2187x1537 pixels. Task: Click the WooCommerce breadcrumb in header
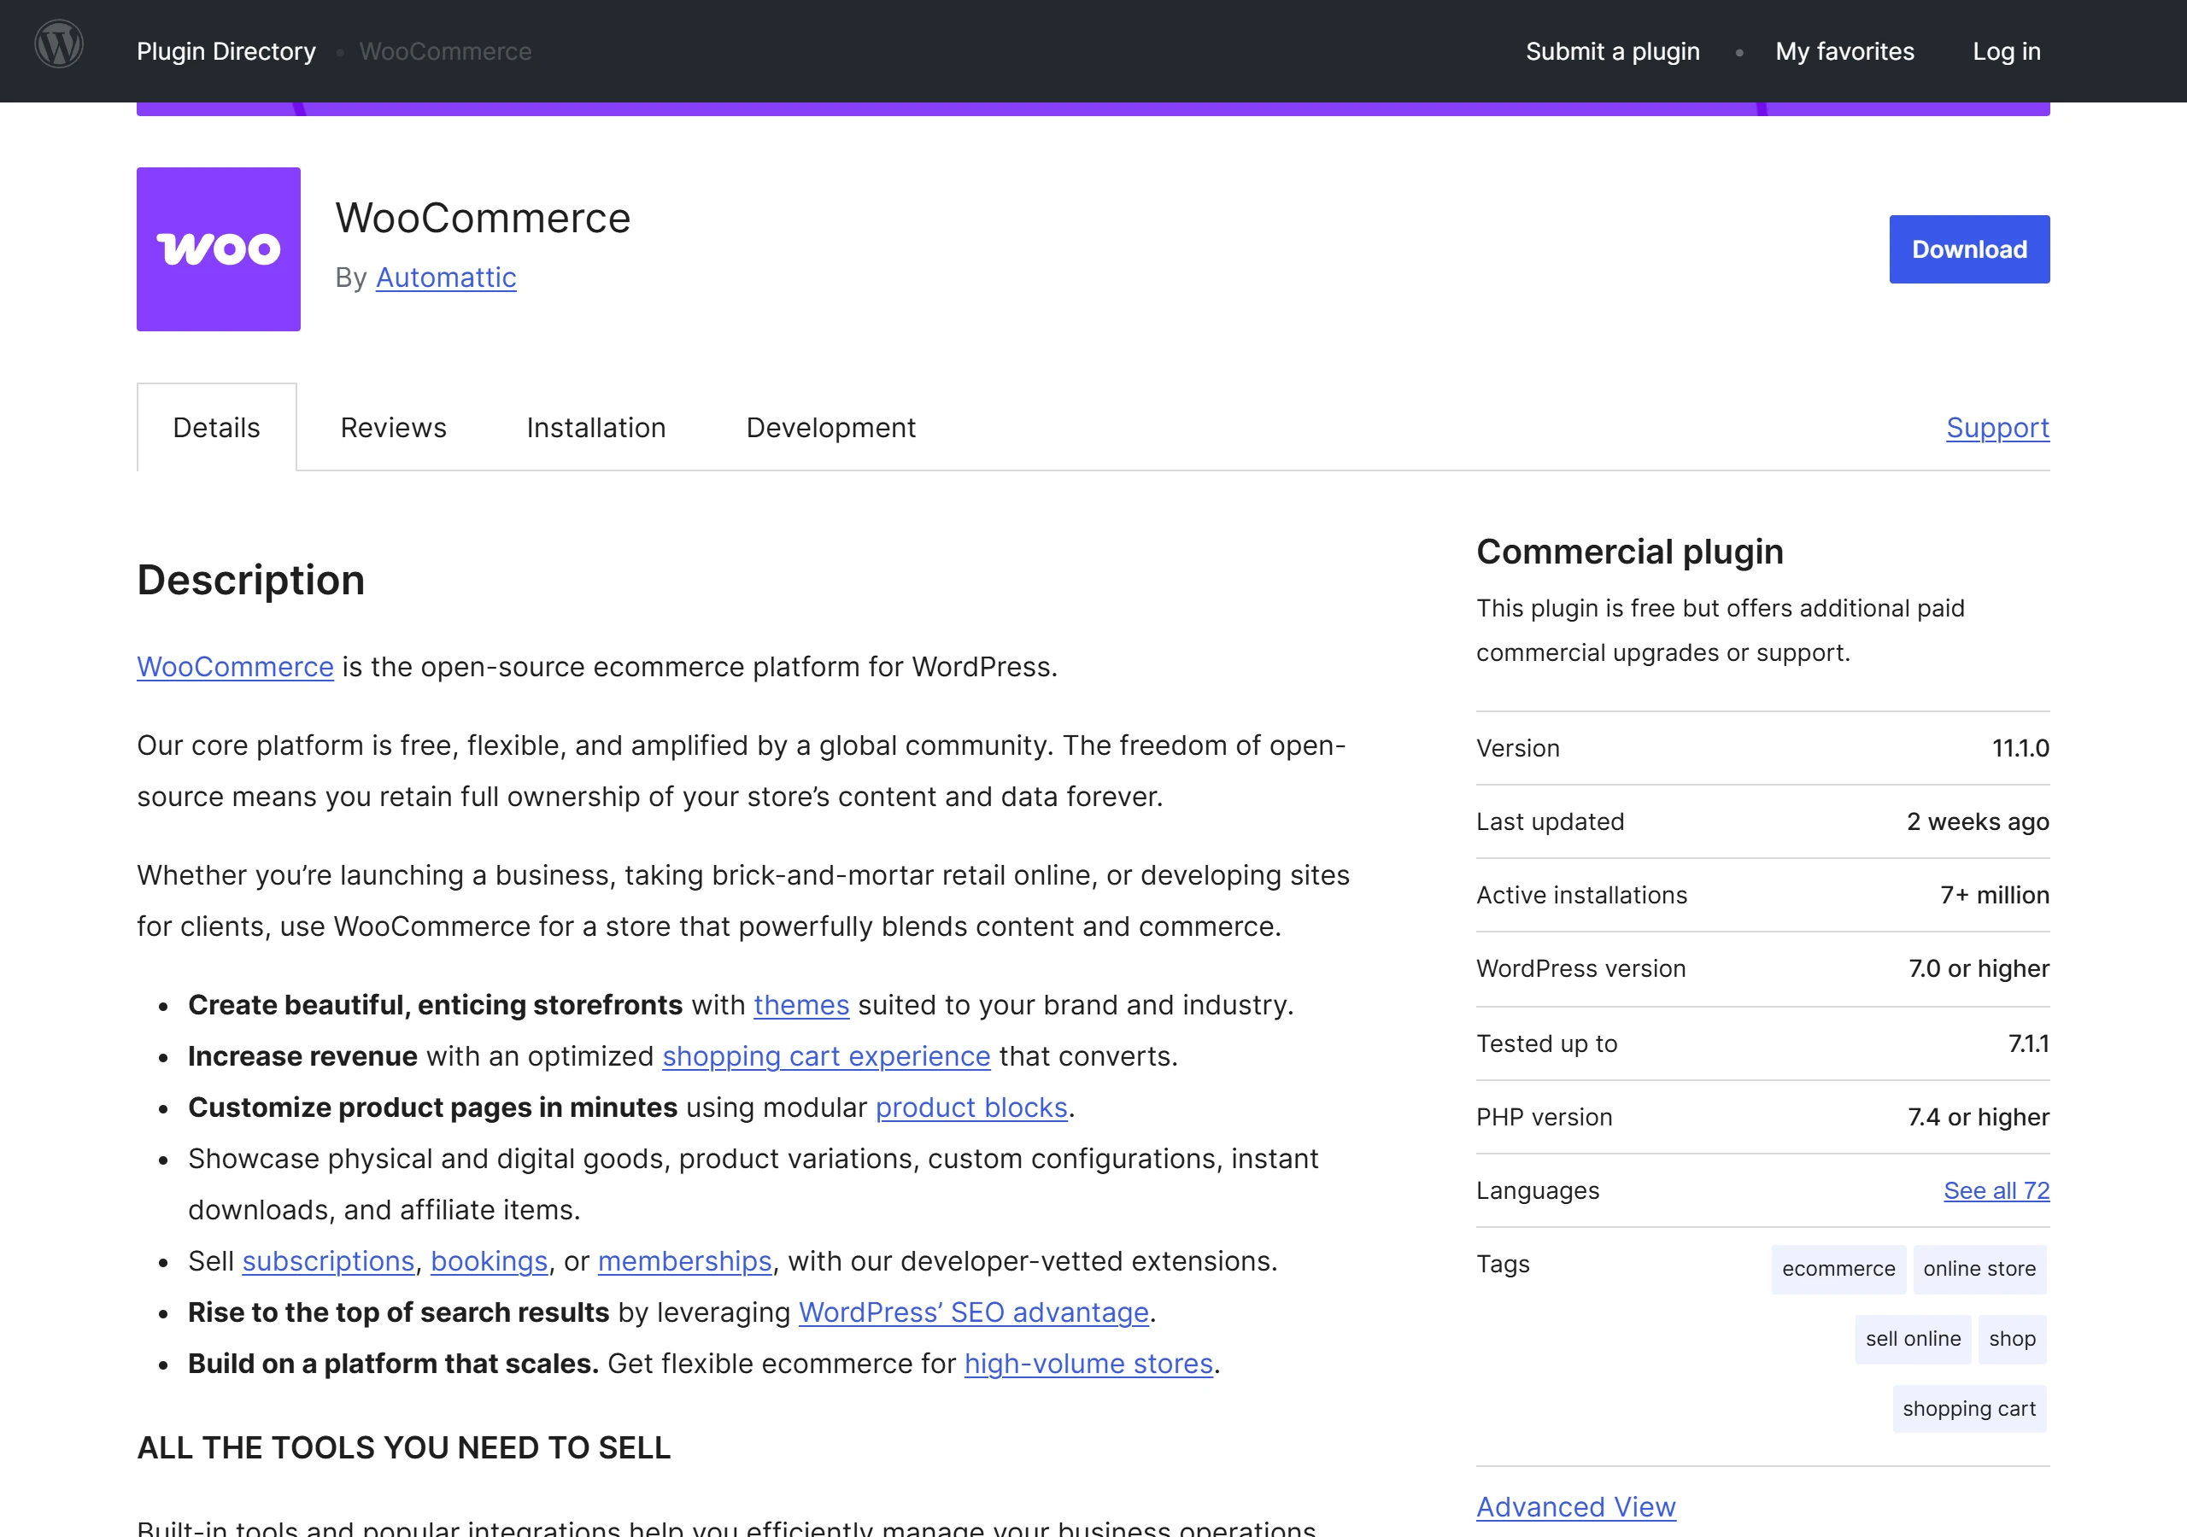coord(445,51)
